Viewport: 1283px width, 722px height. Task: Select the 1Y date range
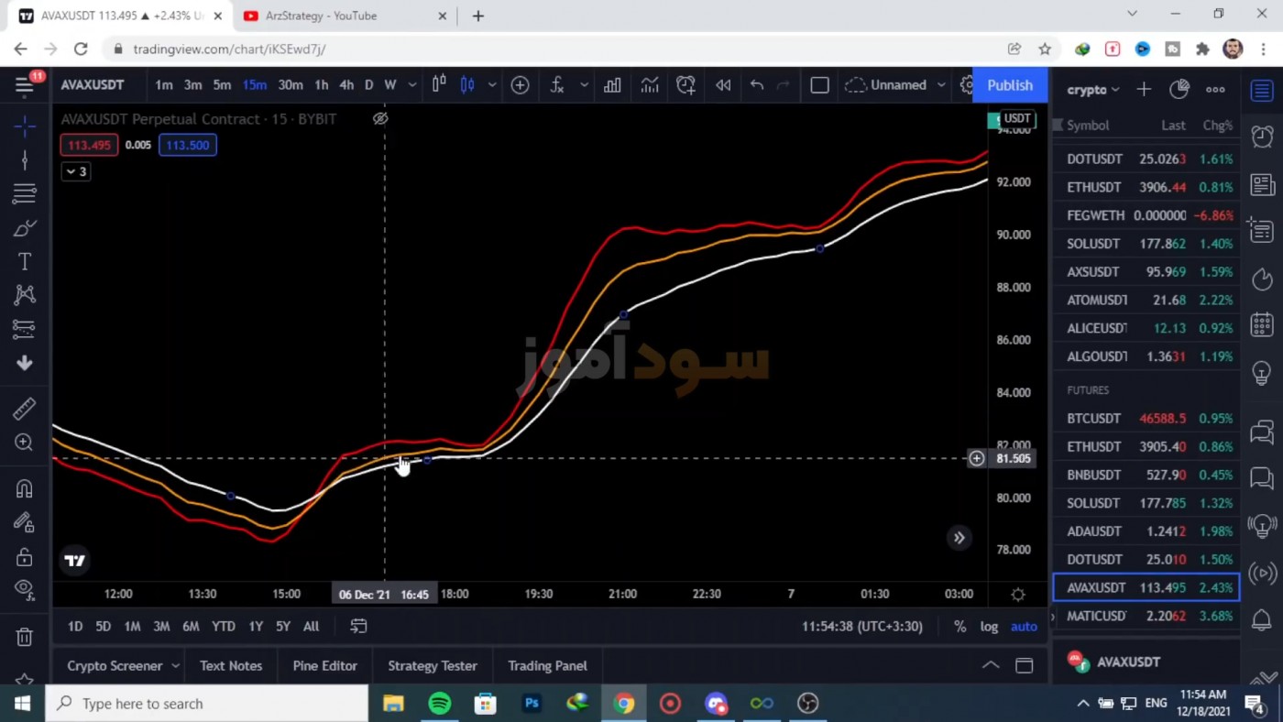(x=256, y=627)
